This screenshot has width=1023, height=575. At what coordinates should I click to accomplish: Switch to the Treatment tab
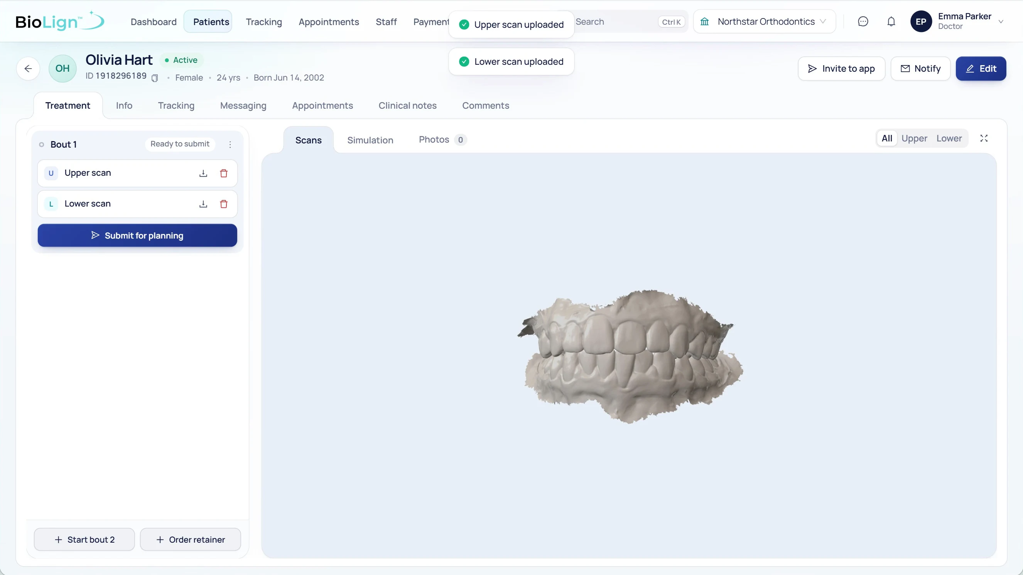68,106
